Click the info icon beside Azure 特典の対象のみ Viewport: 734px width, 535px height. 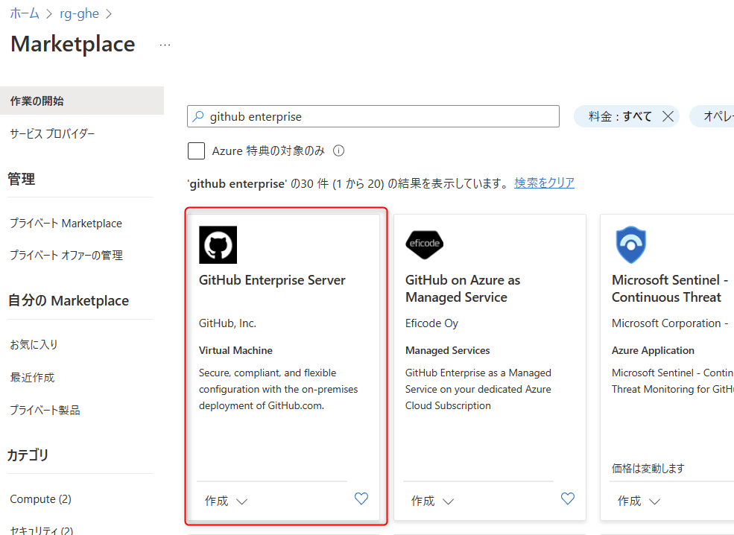[338, 151]
